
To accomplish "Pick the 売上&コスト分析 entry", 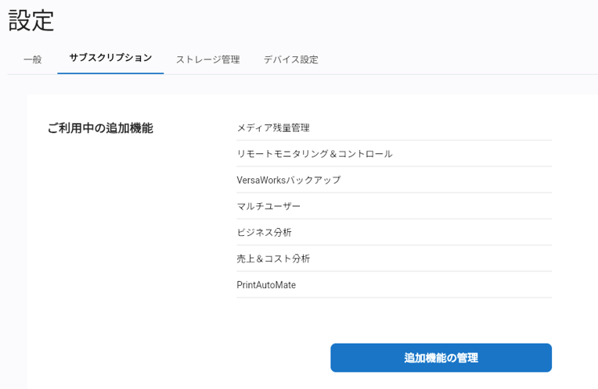I will click(394, 259).
